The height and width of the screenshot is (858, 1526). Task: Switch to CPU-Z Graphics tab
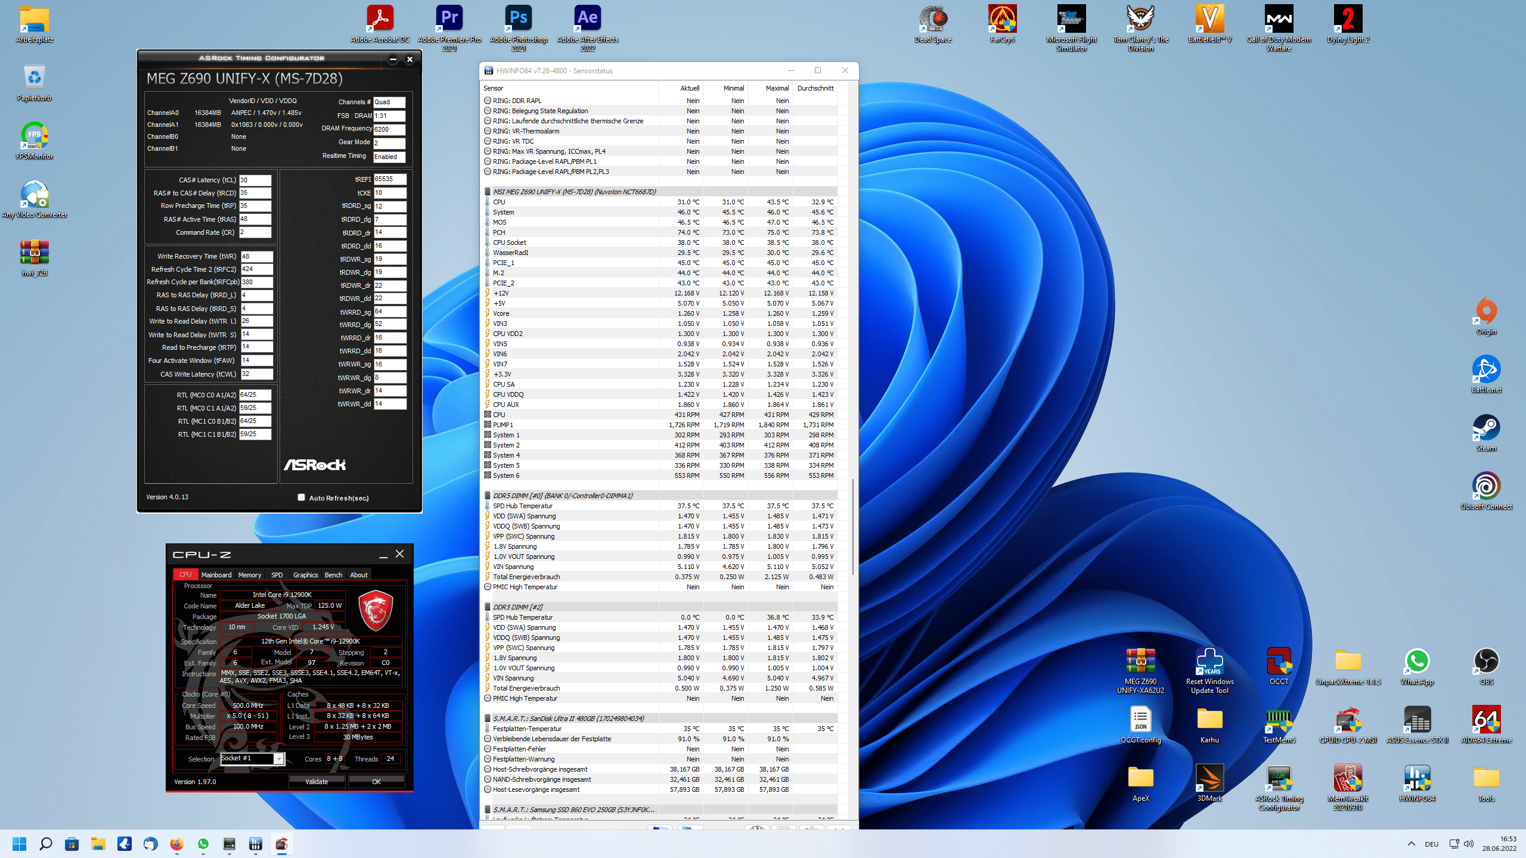(x=305, y=575)
